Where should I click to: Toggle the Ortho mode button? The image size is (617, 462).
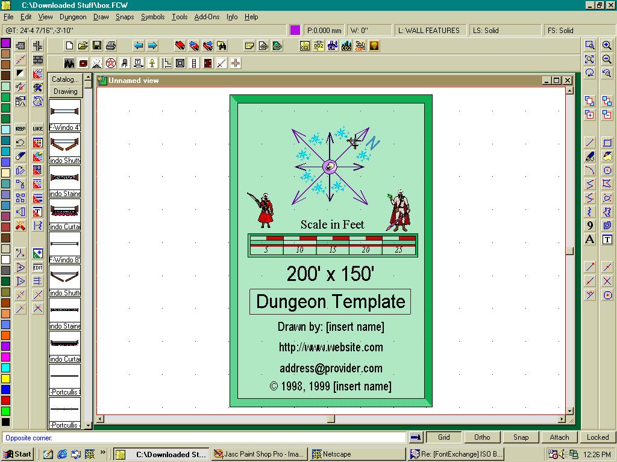(482, 437)
